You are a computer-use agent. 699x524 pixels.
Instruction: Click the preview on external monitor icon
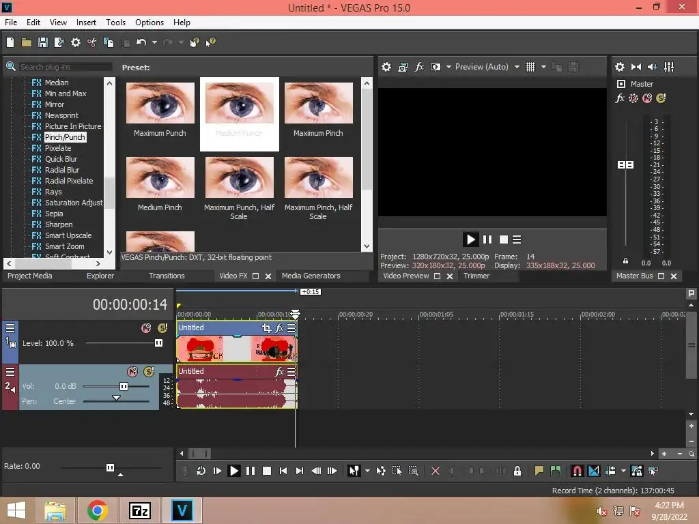403,67
